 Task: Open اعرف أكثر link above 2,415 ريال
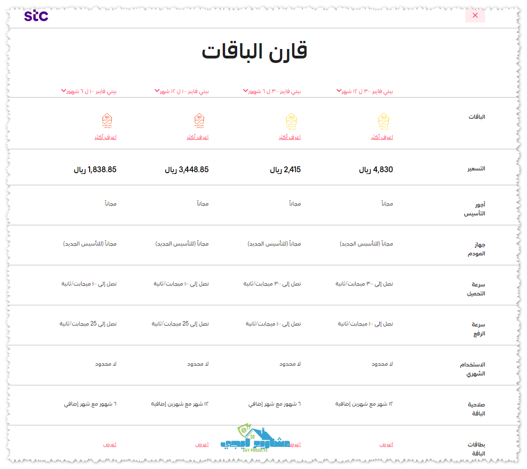tap(290, 137)
